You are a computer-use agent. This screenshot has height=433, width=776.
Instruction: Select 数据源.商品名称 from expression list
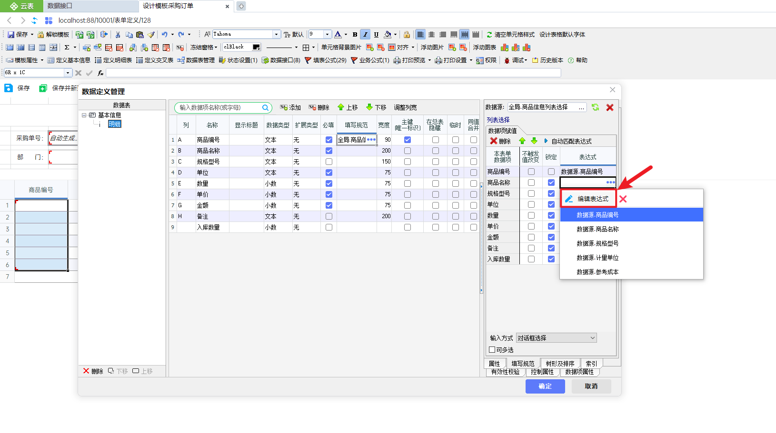pyautogui.click(x=631, y=229)
